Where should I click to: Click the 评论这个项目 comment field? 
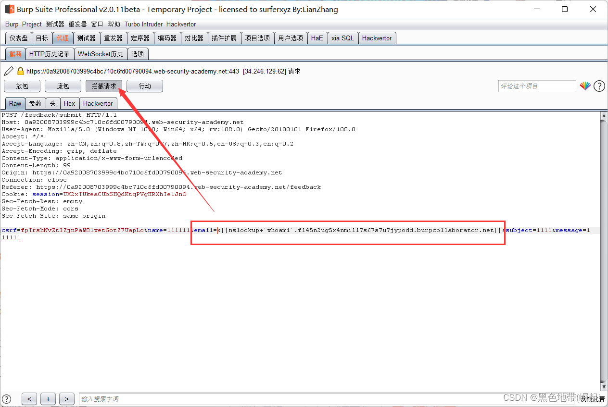click(537, 86)
